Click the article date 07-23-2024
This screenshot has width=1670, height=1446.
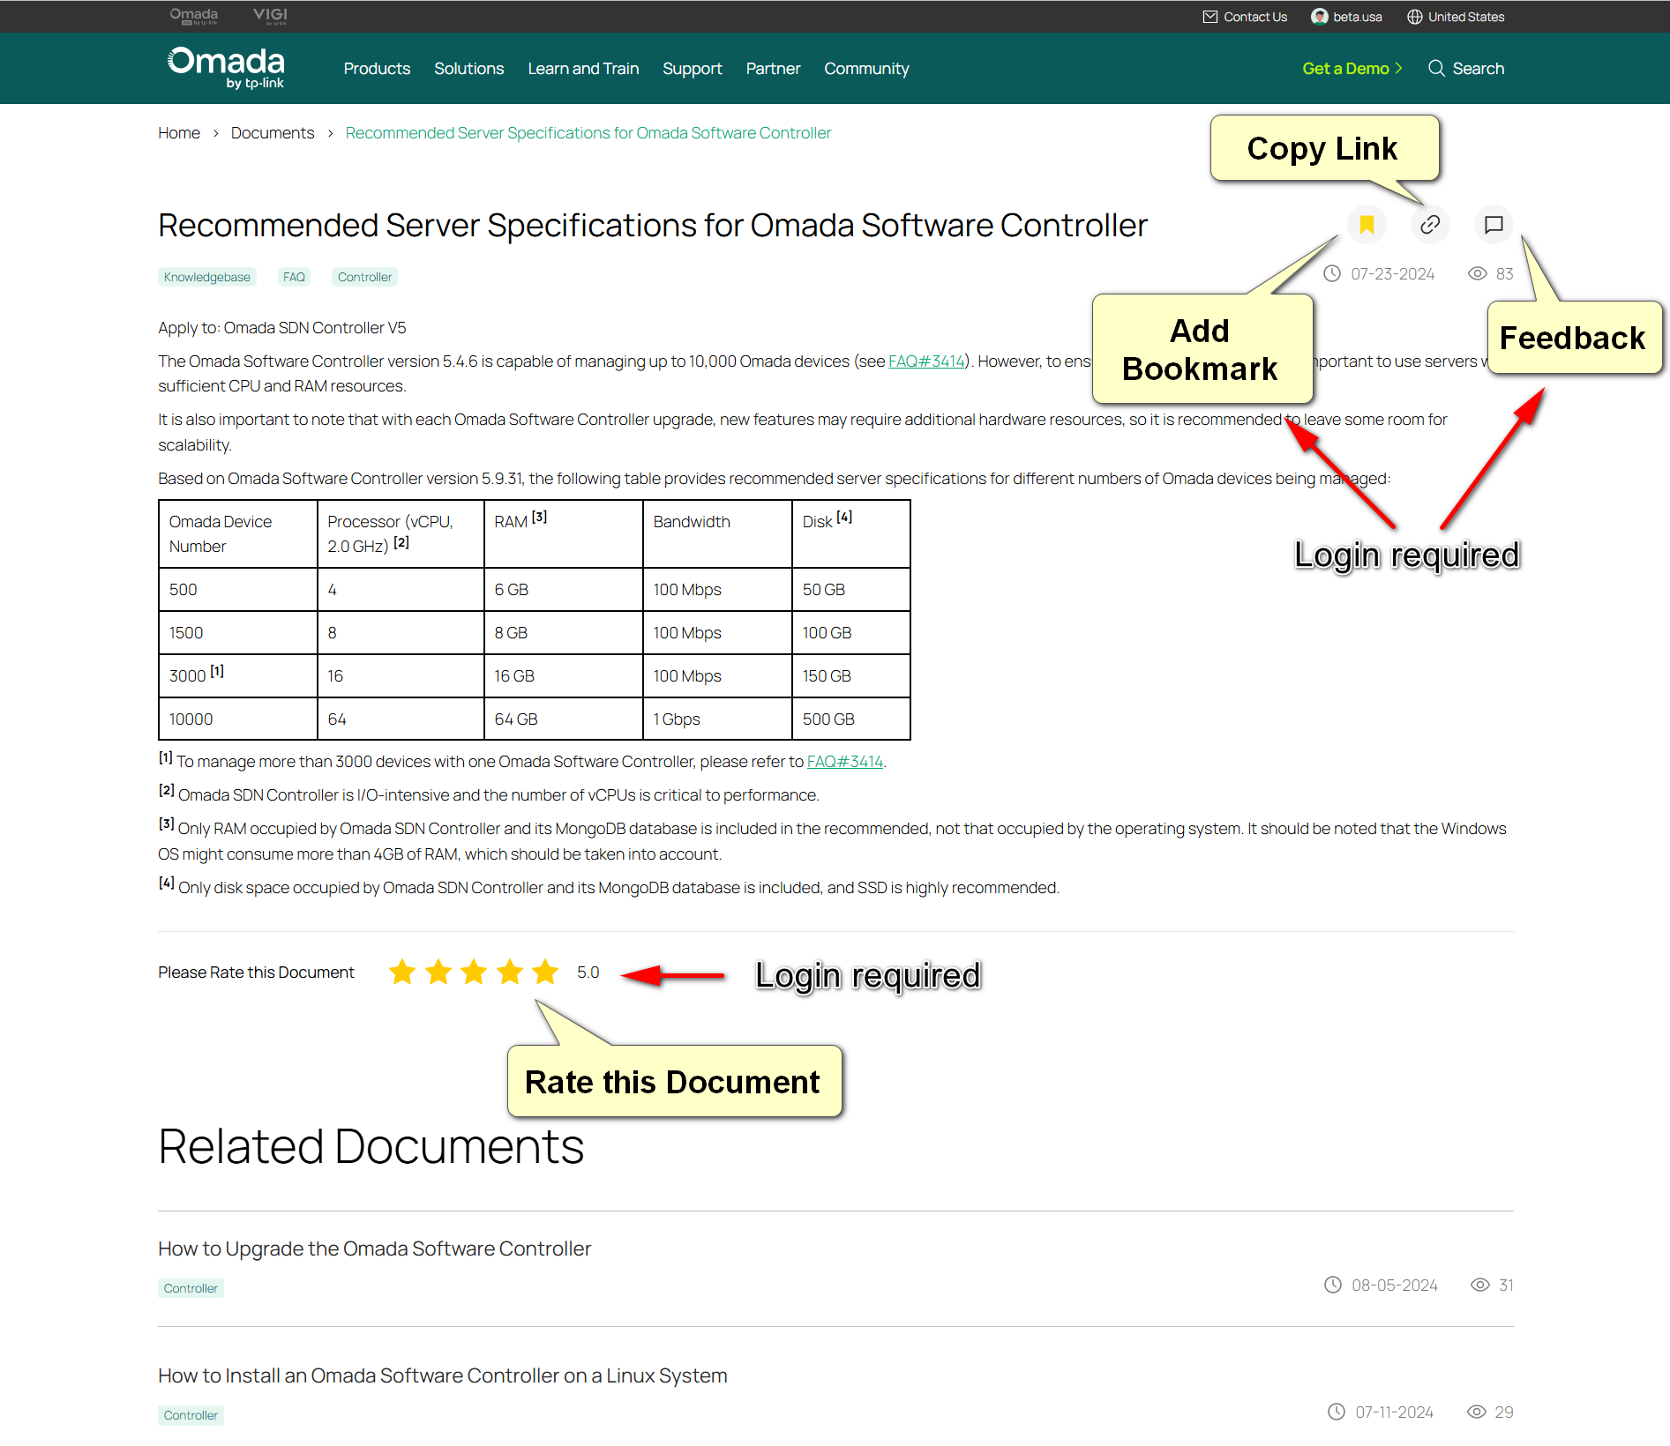click(1392, 274)
